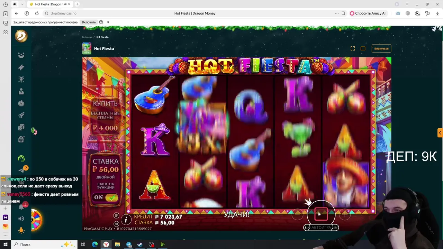Toggle the casino sidebar sound speaker
This screenshot has width=443, height=249.
pos(21,219)
